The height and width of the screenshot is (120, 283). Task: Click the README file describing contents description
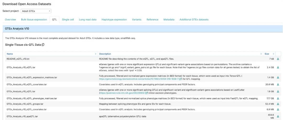click(137, 59)
